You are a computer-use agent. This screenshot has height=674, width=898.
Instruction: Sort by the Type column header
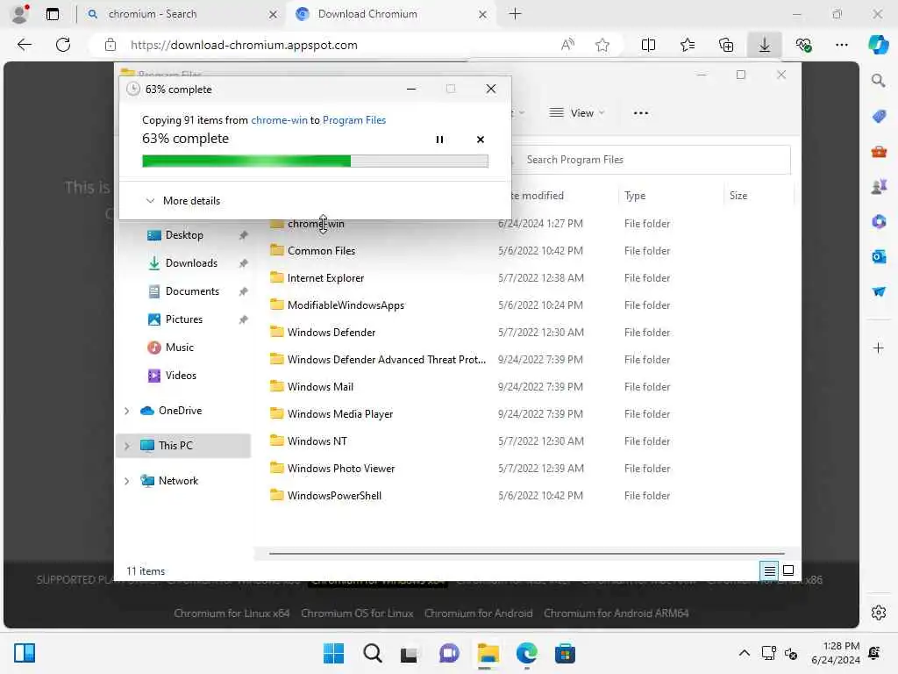635,196
